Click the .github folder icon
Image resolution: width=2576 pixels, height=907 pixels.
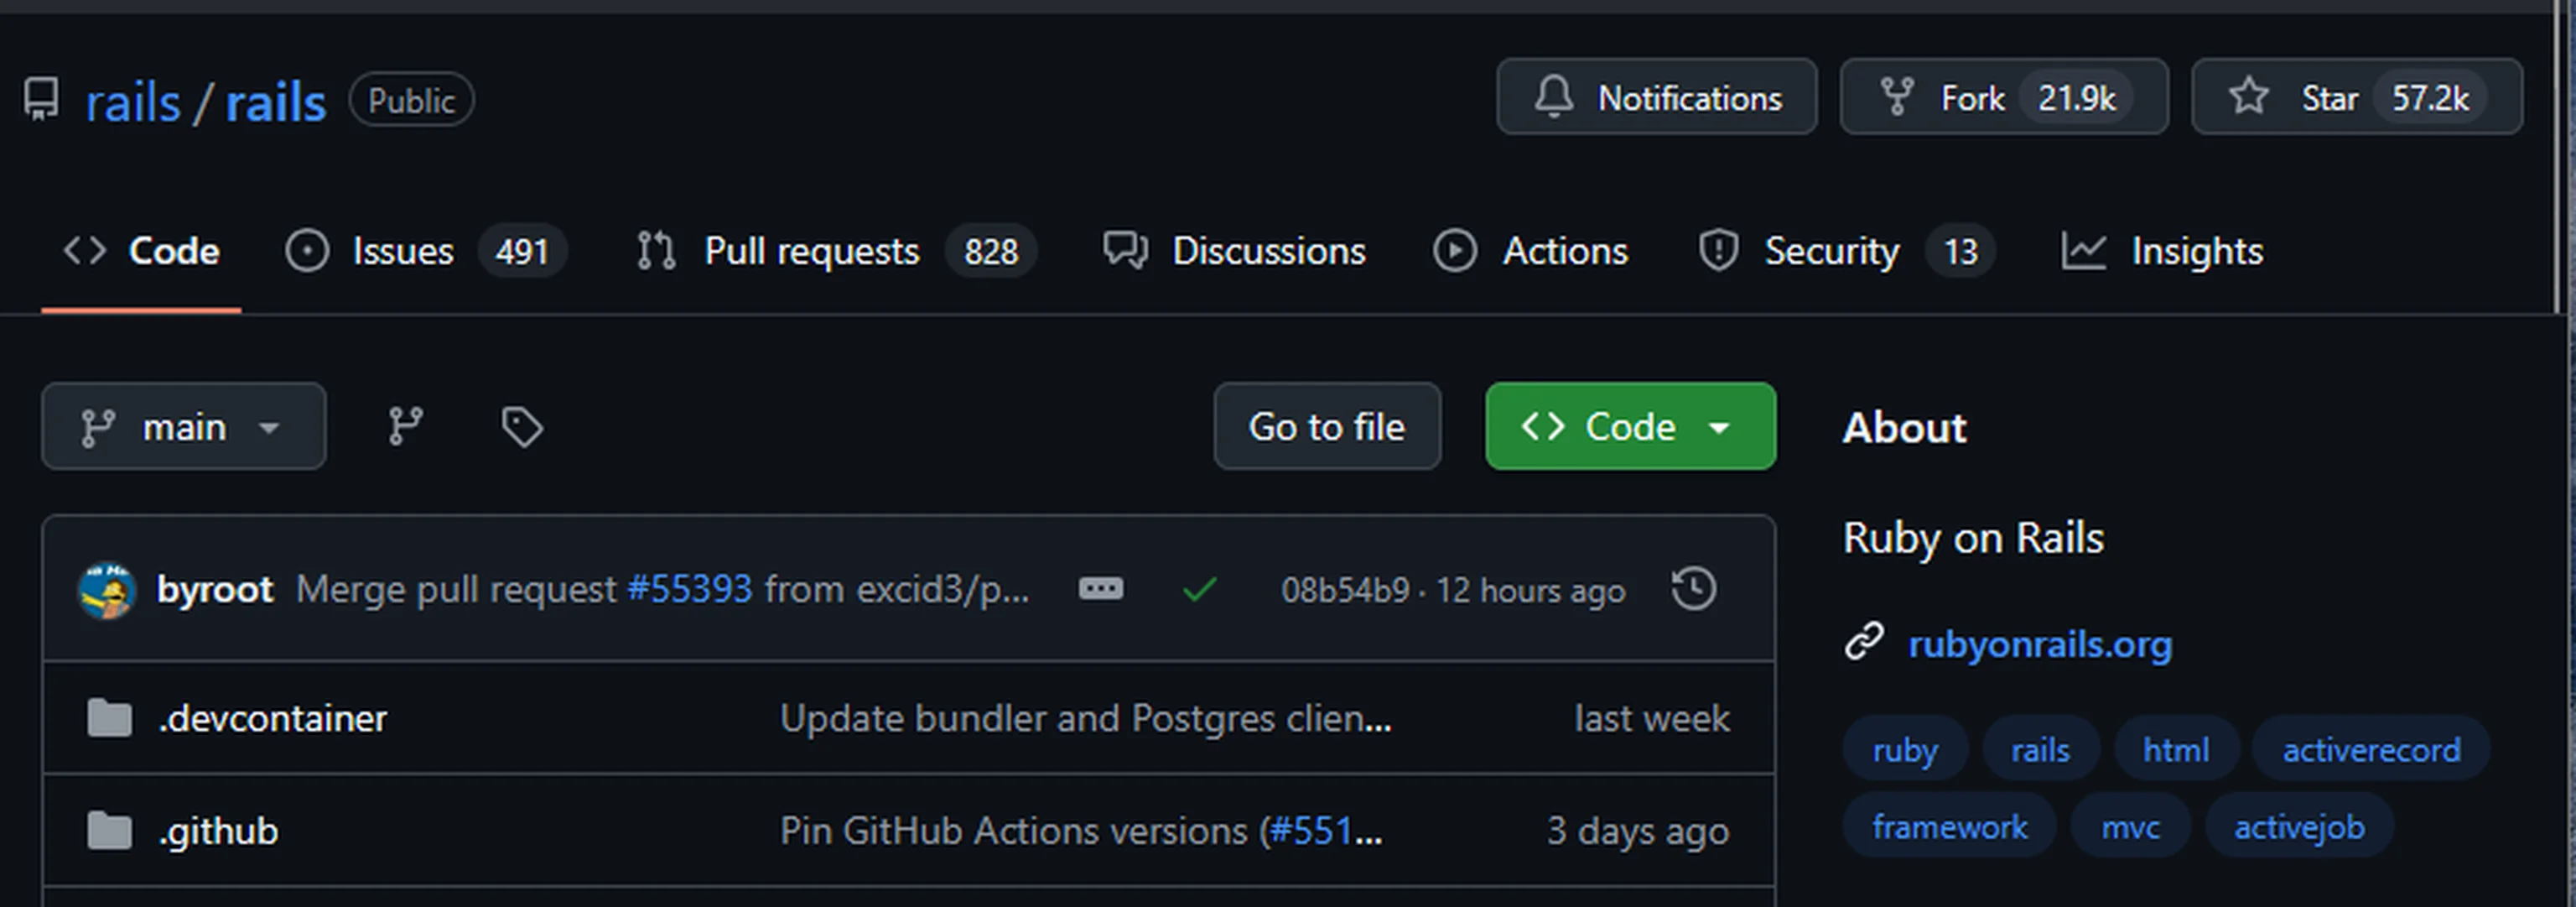109,830
